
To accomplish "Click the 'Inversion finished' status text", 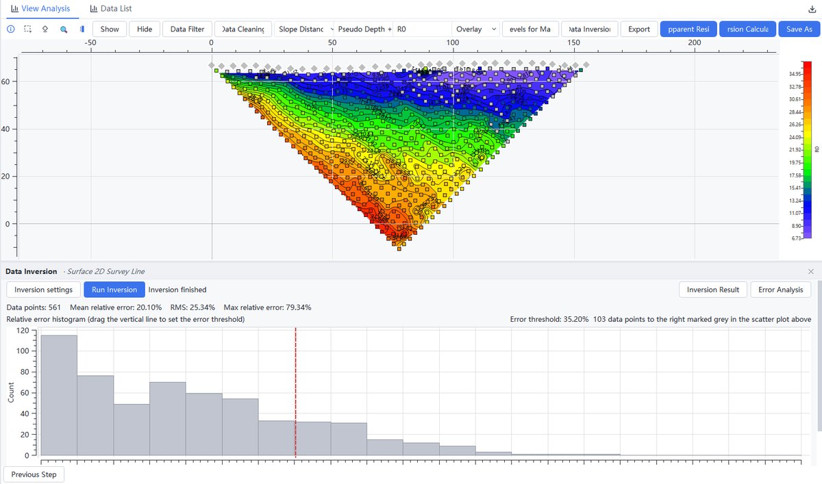I will click(177, 290).
